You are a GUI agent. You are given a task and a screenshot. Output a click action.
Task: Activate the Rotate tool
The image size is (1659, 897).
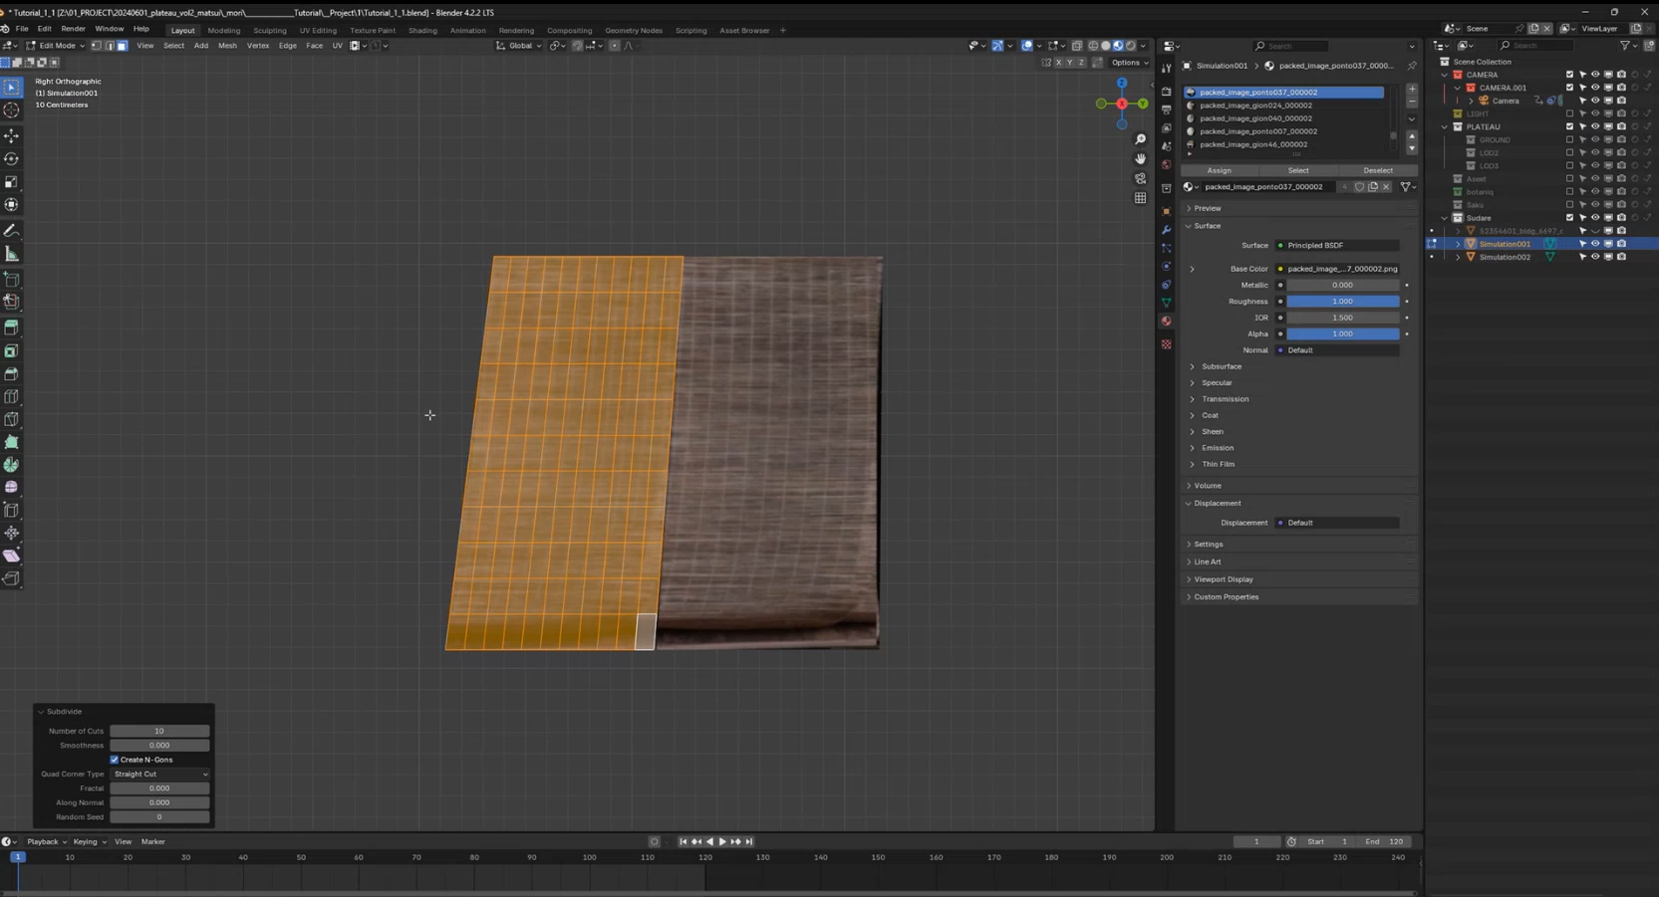12,159
